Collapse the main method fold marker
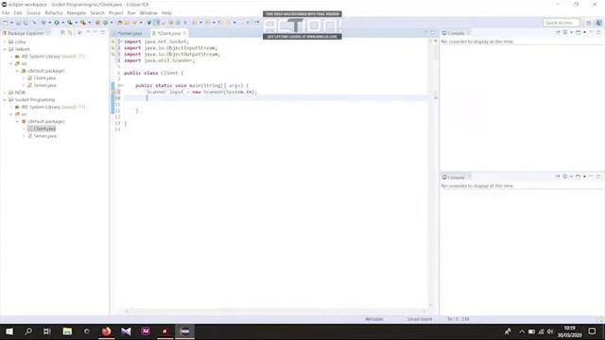605x340 pixels. 122,86
